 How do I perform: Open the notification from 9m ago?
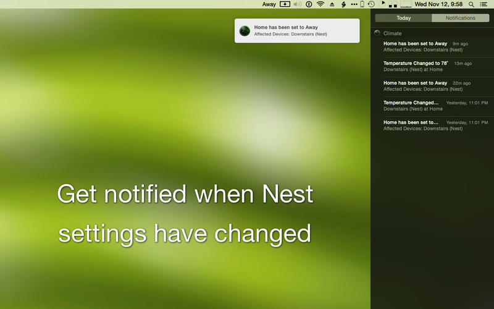[x=432, y=46]
